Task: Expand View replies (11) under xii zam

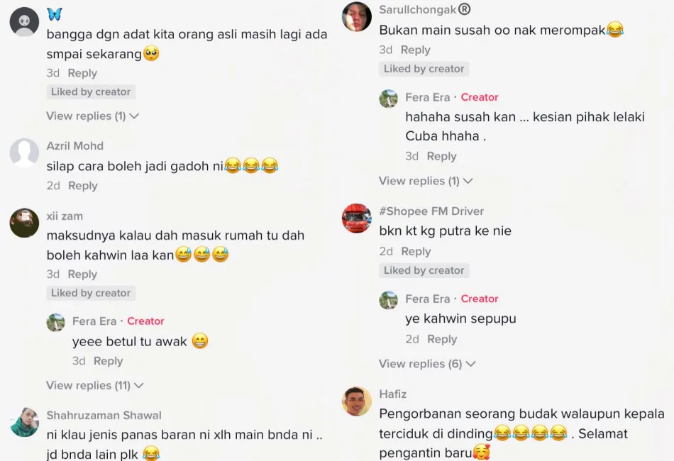Action: coord(95,385)
